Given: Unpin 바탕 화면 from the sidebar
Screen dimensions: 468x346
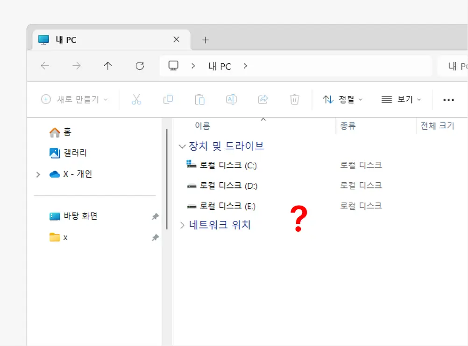Looking at the screenshot, I should point(155,216).
